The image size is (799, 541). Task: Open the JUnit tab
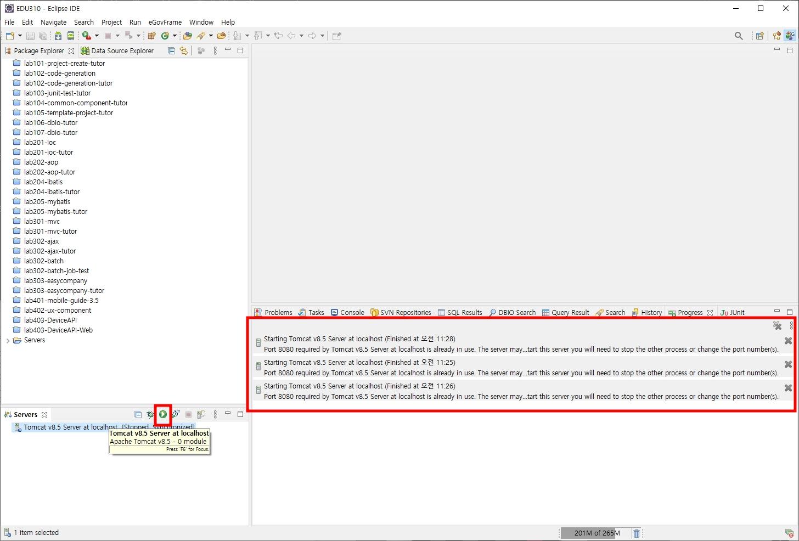click(733, 313)
